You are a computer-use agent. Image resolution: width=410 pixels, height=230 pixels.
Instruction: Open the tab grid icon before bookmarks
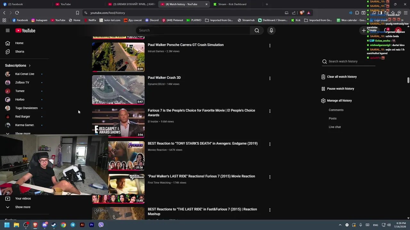pyautogui.click(x=4, y=20)
